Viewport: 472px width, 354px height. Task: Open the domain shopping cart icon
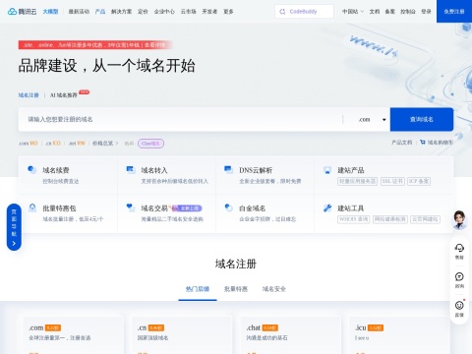[423, 143]
